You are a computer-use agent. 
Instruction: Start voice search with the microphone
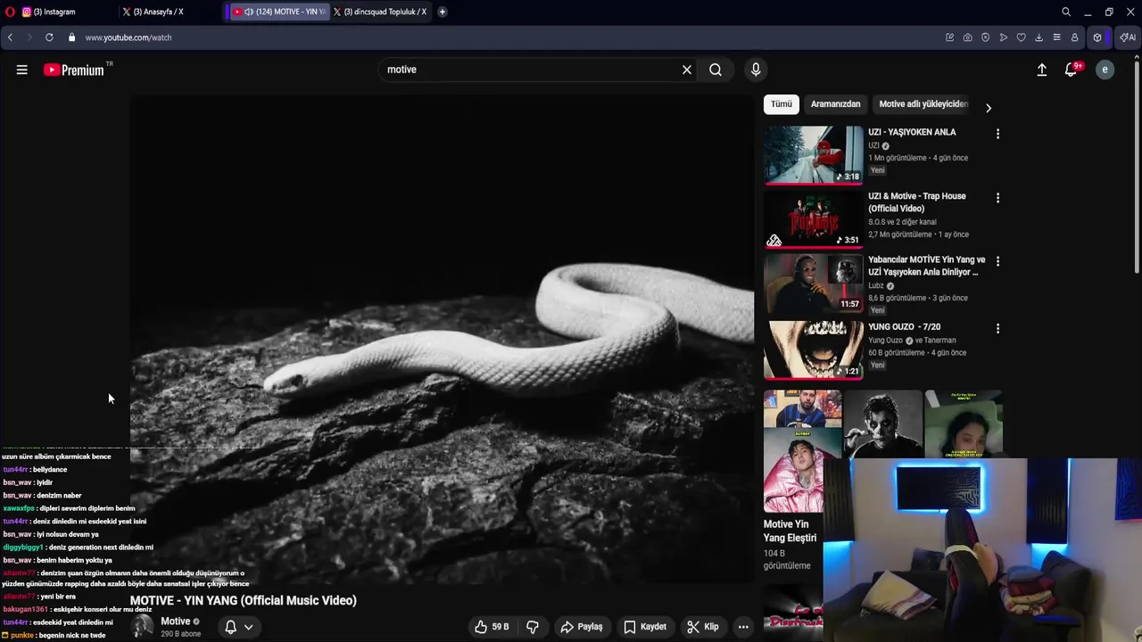(x=756, y=70)
